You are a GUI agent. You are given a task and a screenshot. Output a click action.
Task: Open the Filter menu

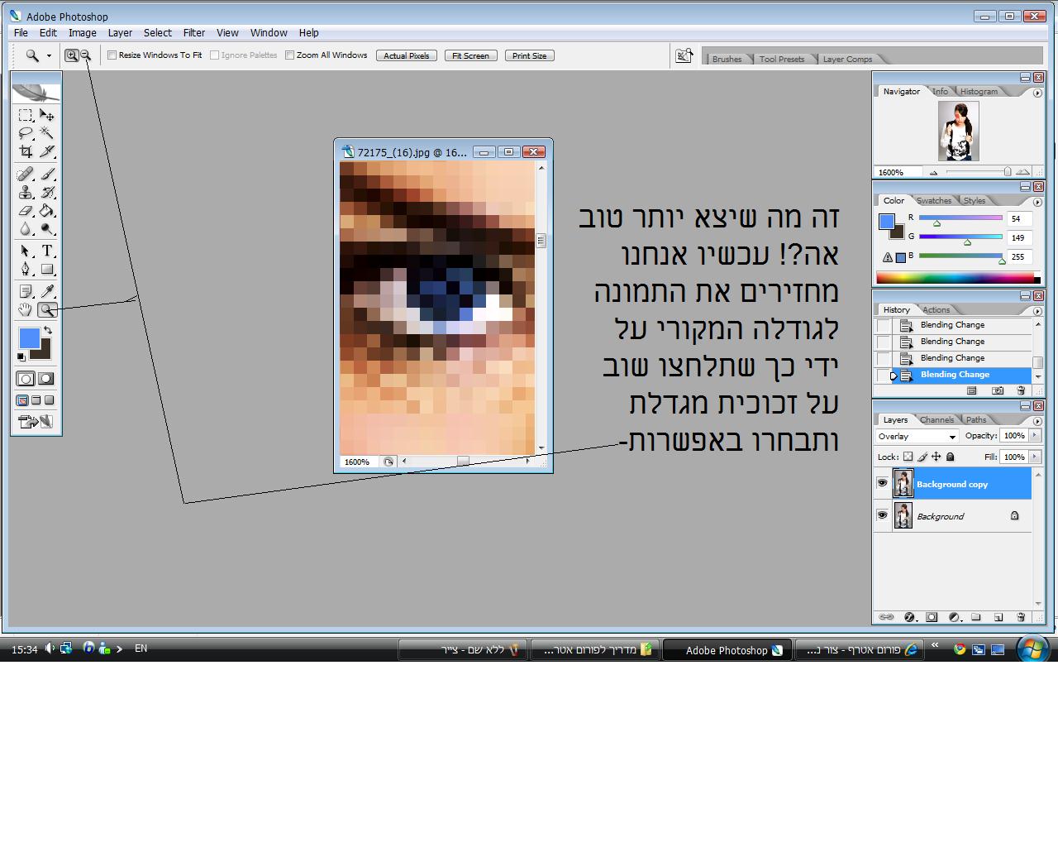click(194, 33)
